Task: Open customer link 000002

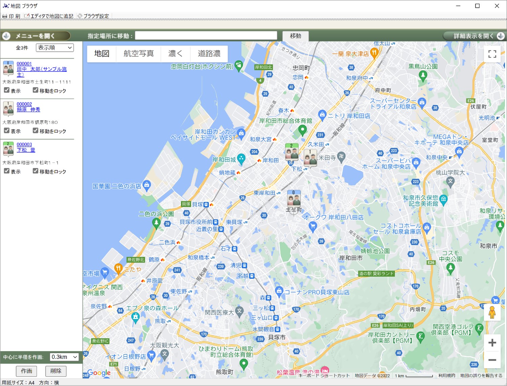Action: (24, 104)
